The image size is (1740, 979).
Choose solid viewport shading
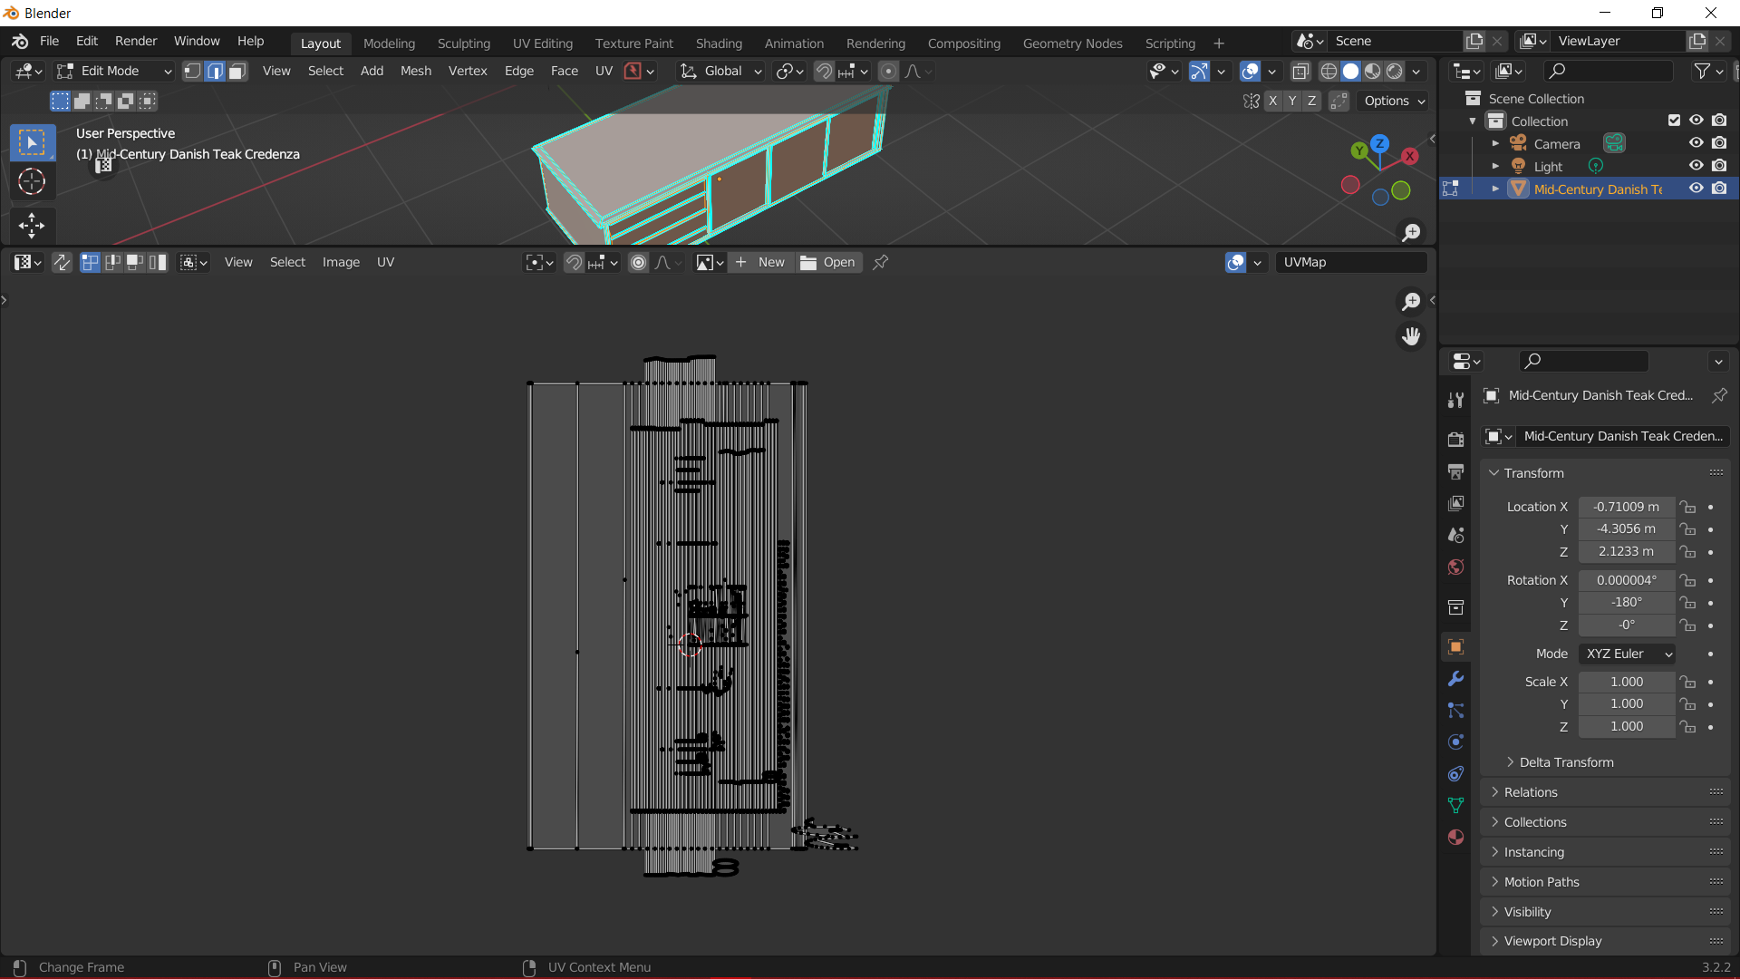1350,71
